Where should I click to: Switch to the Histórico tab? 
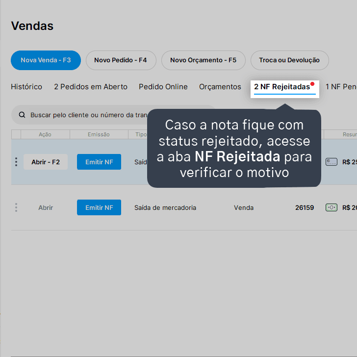(26, 87)
